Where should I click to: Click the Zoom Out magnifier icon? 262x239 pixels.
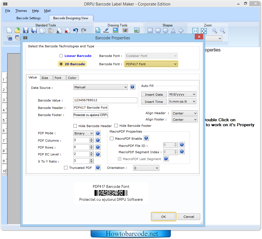pos(222,31)
